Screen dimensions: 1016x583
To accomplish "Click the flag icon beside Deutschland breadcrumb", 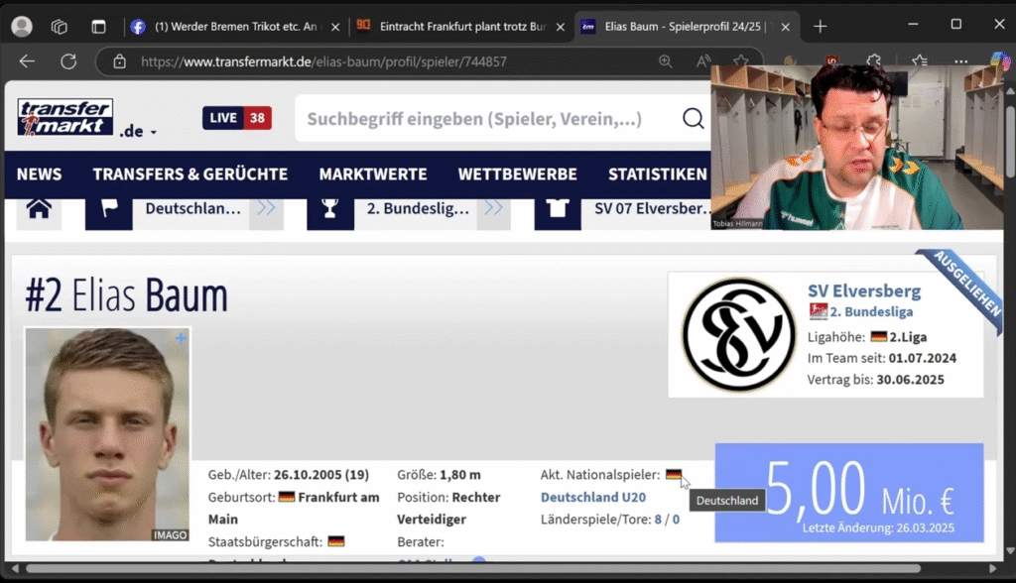I will tap(109, 208).
